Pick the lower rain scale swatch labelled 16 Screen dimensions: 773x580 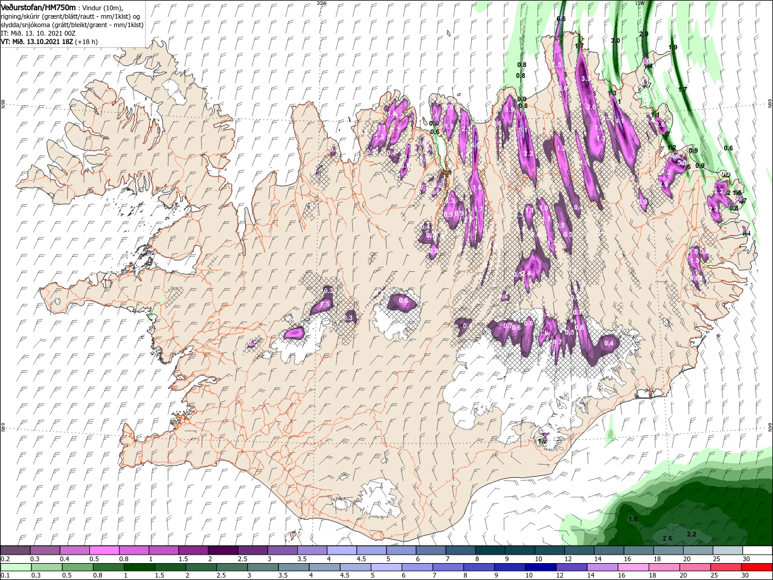[633, 567]
